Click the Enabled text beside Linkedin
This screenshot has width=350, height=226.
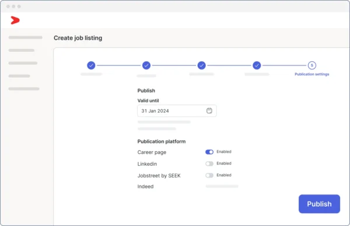[224, 163]
